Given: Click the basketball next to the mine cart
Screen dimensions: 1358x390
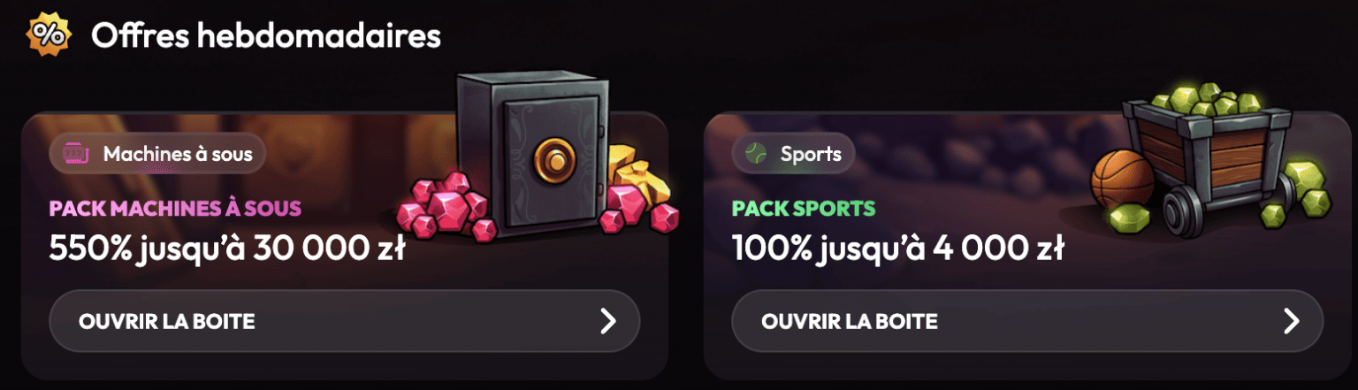Looking at the screenshot, I should [1123, 181].
